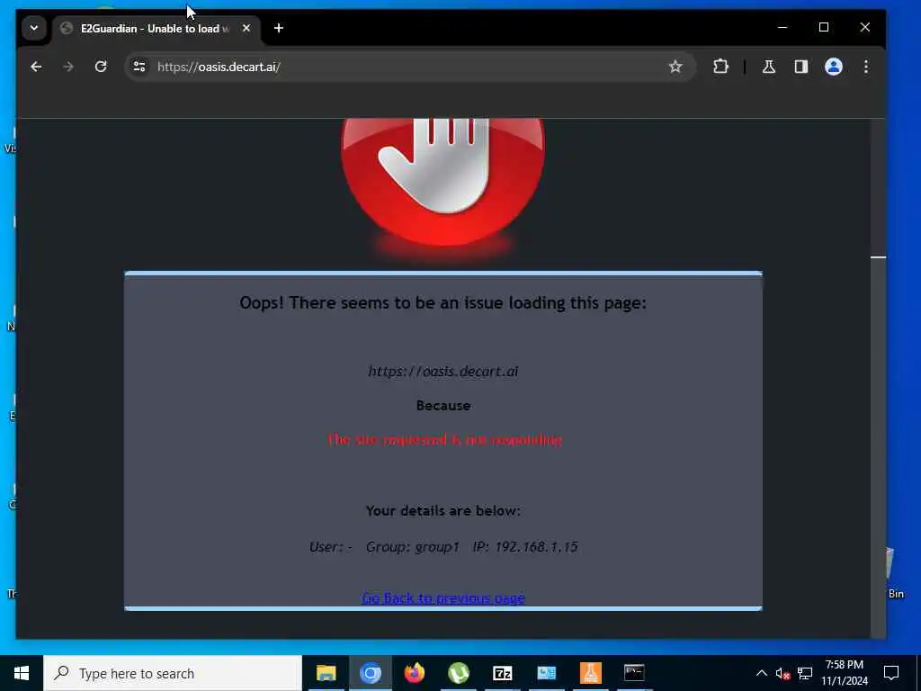Launch Firefox from the taskbar
Viewport: 921px width, 691px height.
(x=414, y=673)
